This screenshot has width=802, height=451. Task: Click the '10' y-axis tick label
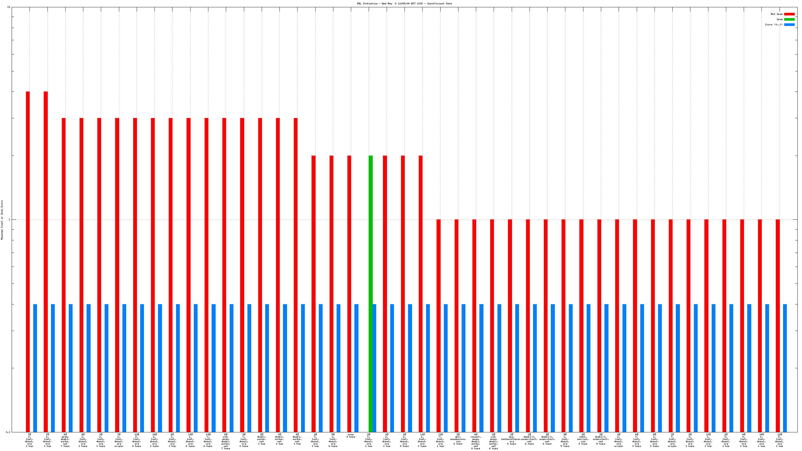point(8,7)
